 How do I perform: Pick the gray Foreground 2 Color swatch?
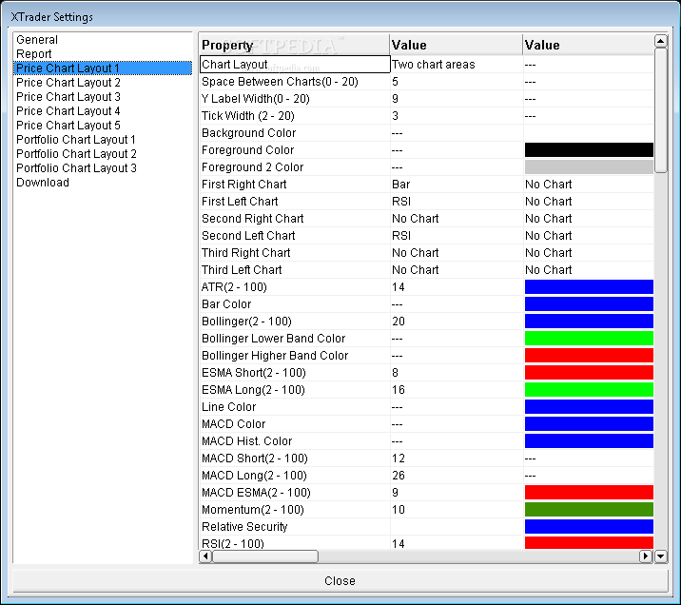589,167
